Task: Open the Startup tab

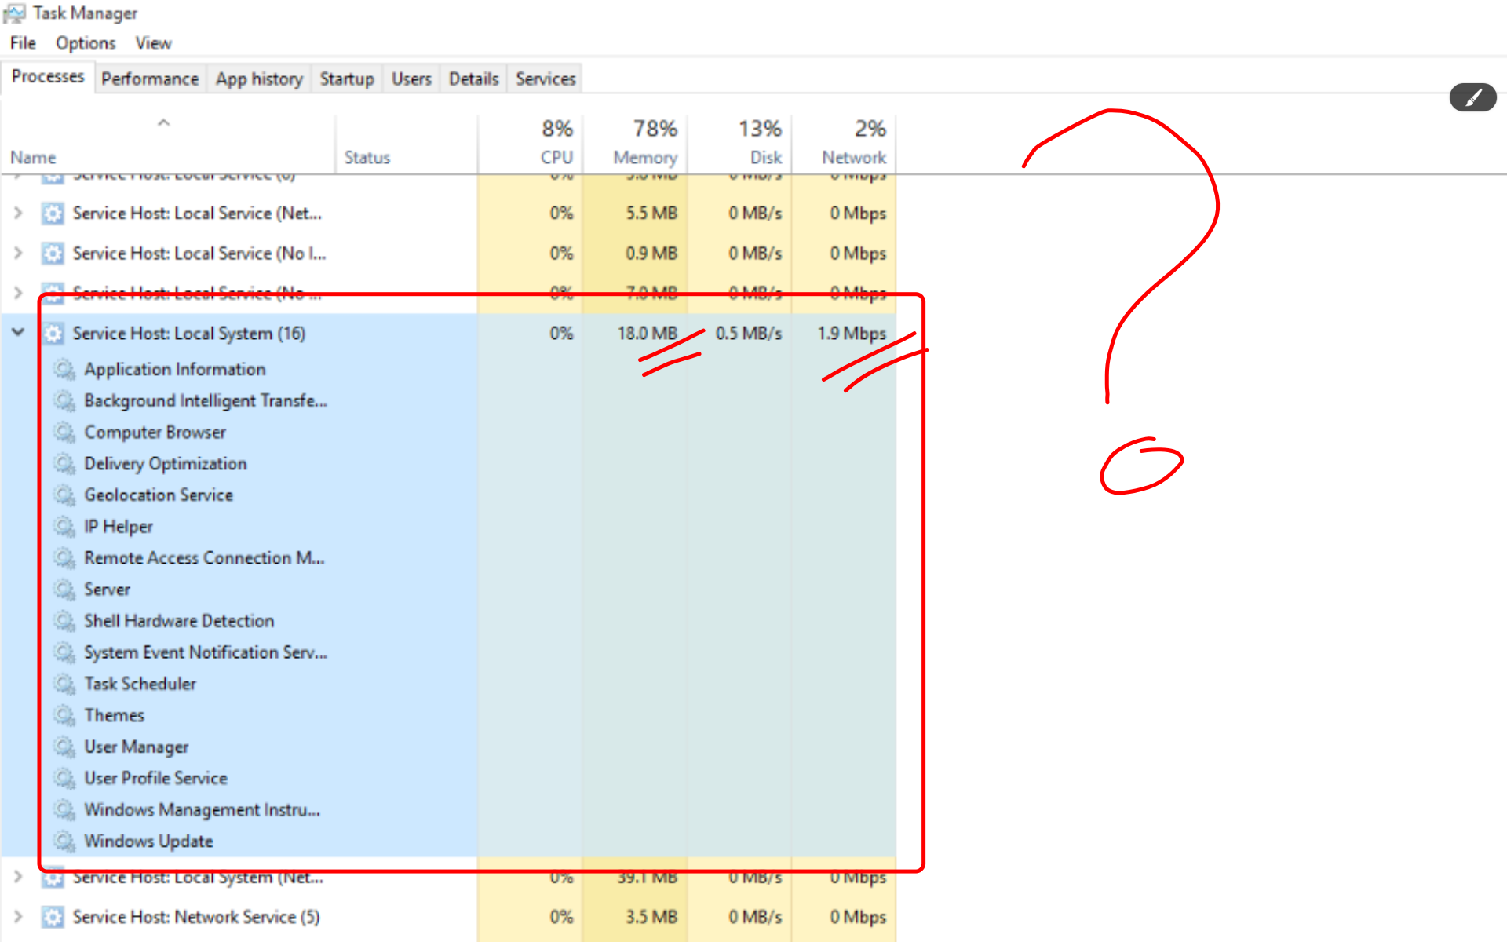Action: tap(347, 79)
